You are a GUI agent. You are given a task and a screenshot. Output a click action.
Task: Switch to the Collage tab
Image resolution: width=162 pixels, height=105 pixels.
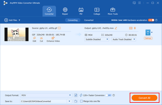pos(97,11)
